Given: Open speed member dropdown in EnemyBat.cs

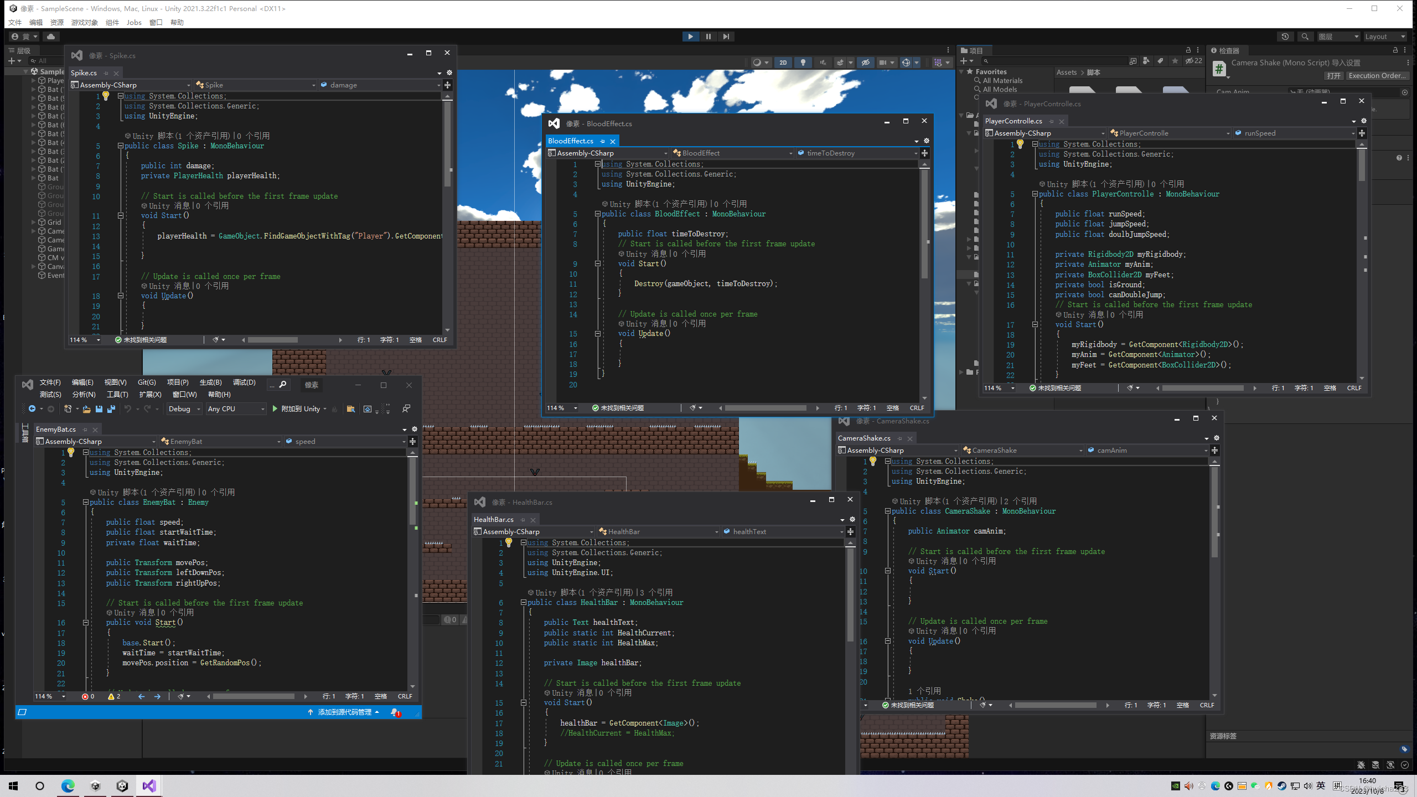Looking at the screenshot, I should 345,442.
